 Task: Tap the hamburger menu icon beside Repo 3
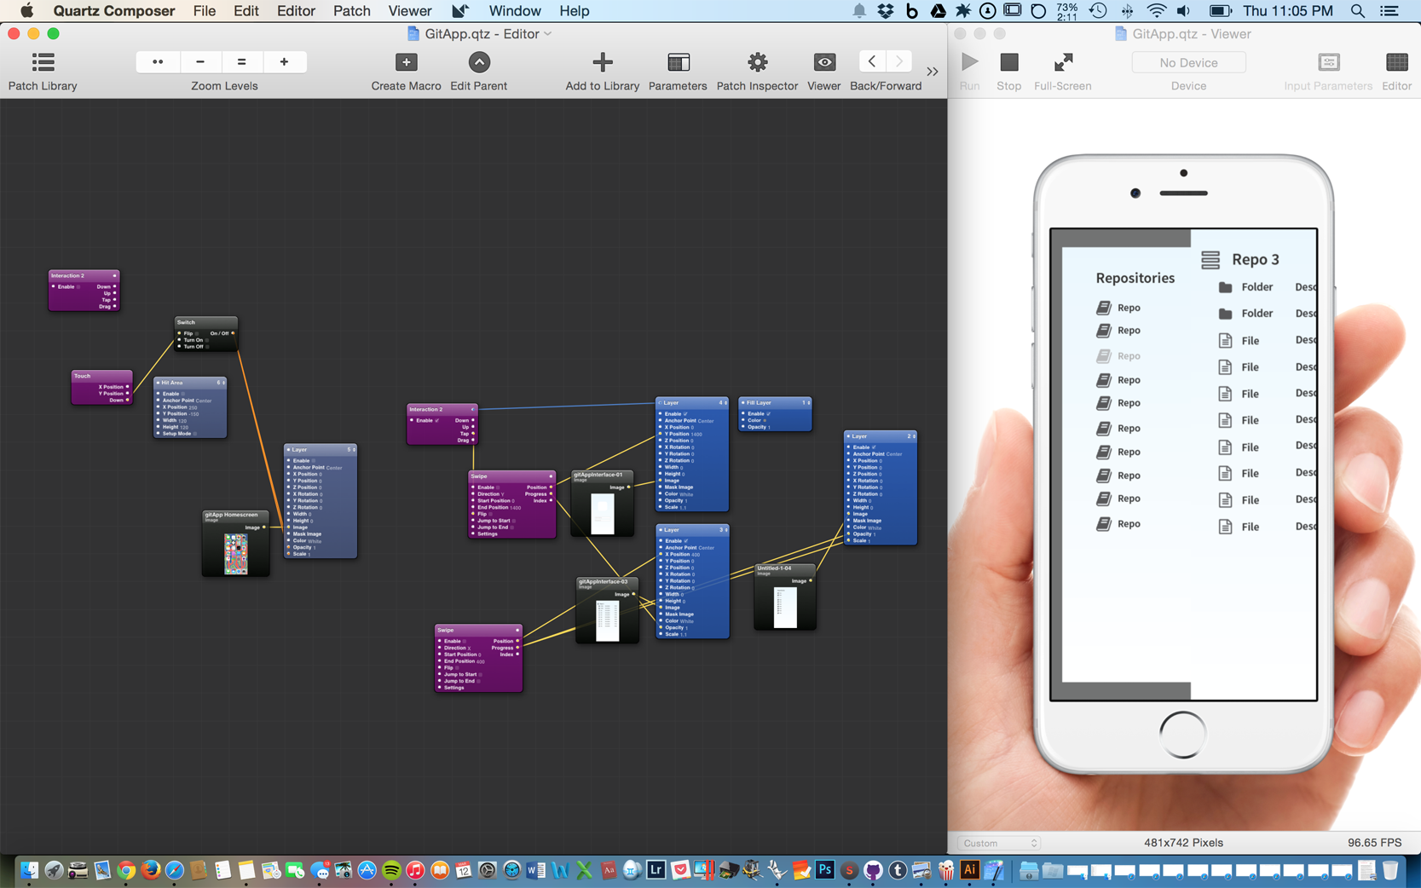pyautogui.click(x=1210, y=259)
